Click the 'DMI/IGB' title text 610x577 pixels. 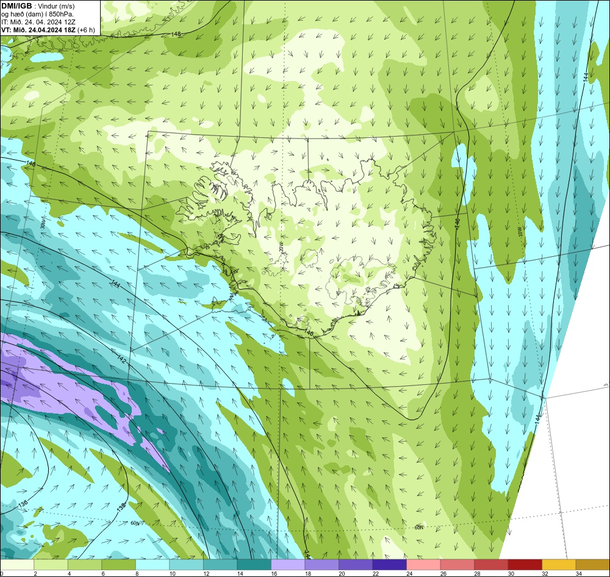click(x=16, y=6)
